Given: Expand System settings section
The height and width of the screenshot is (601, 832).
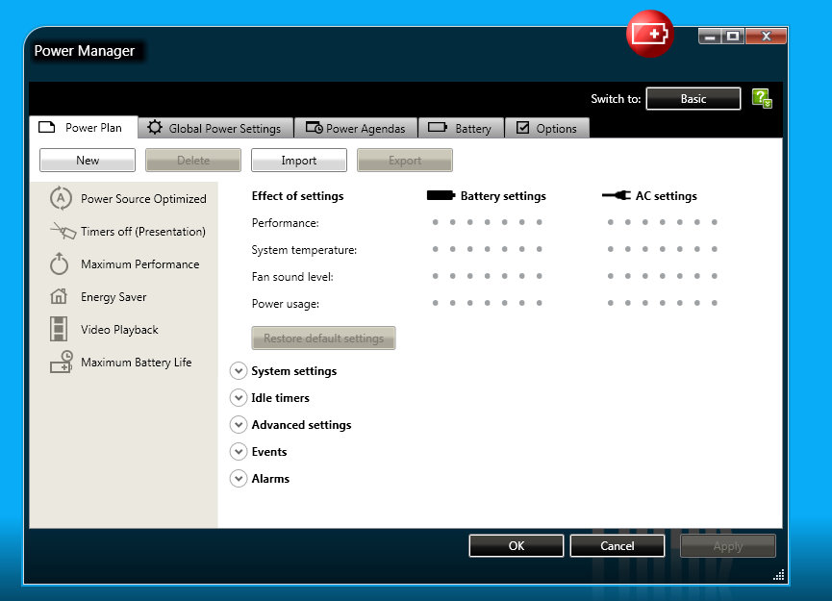Looking at the screenshot, I should [x=239, y=371].
